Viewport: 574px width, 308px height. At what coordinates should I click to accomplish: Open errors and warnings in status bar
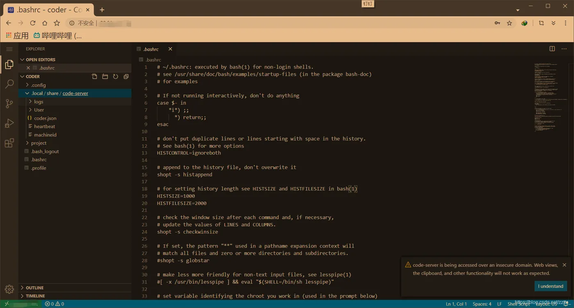pyautogui.click(x=55, y=304)
